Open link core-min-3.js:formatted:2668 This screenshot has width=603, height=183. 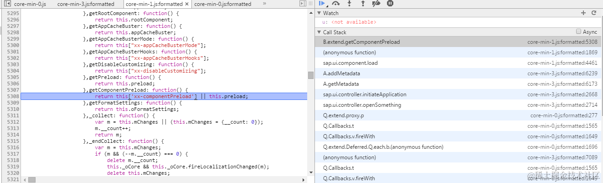point(562,94)
